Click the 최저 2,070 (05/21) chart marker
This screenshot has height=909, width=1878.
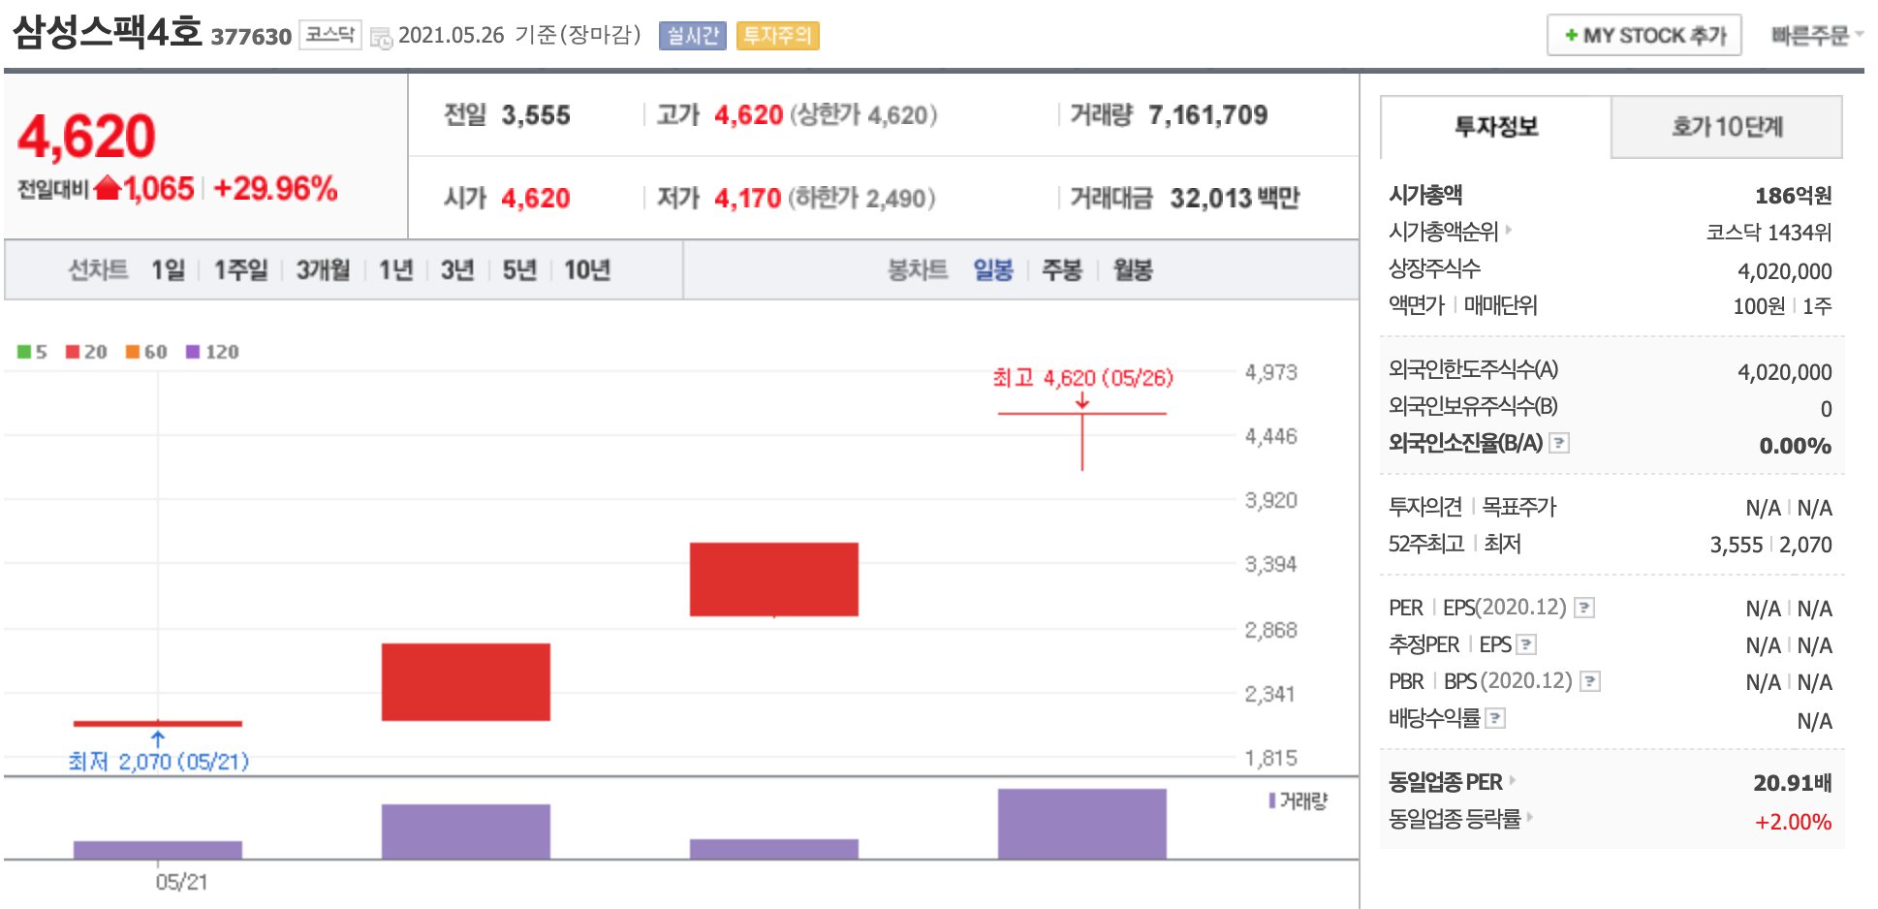158,762
